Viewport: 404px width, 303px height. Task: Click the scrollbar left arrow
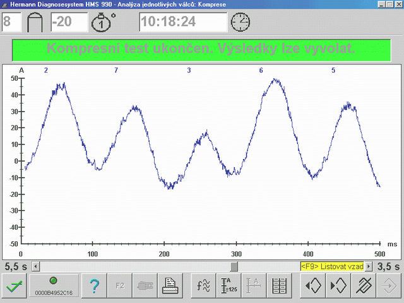point(35,266)
